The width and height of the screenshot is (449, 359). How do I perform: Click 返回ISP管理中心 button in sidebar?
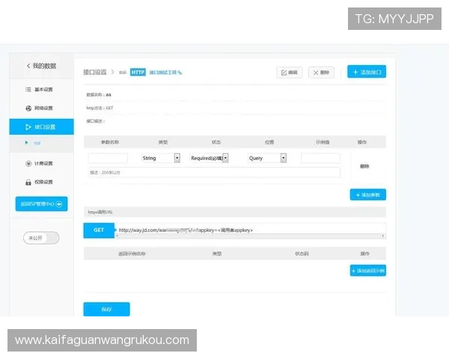pyautogui.click(x=41, y=203)
